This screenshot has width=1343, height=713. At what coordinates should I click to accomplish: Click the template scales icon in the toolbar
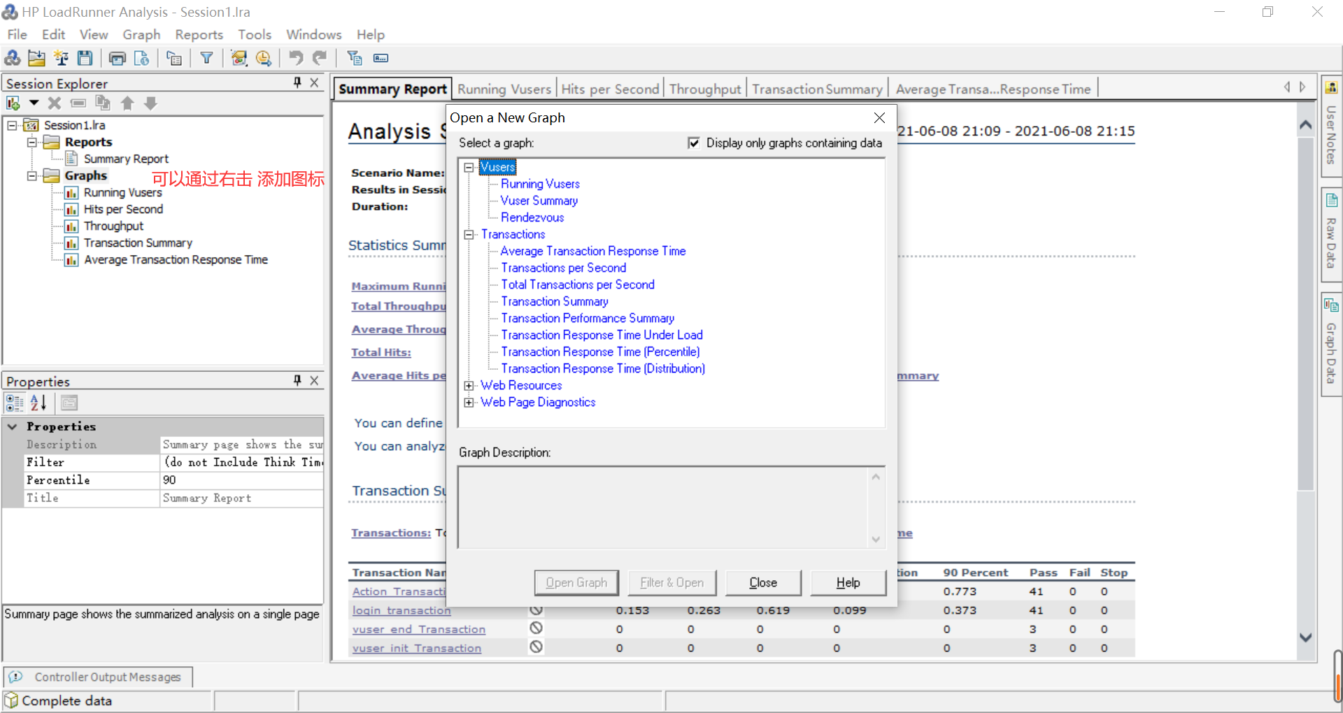[x=62, y=58]
